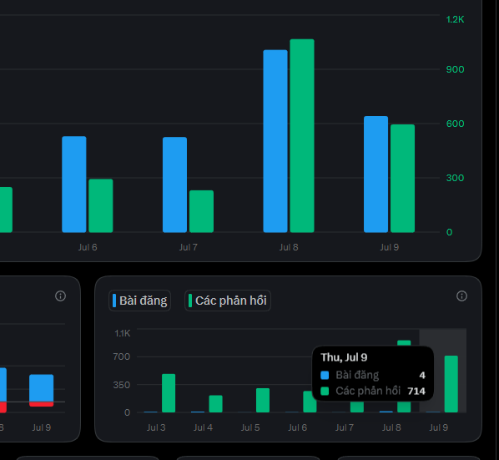
Task: Click Jul 7 axis label in top chart
Action: (x=188, y=247)
